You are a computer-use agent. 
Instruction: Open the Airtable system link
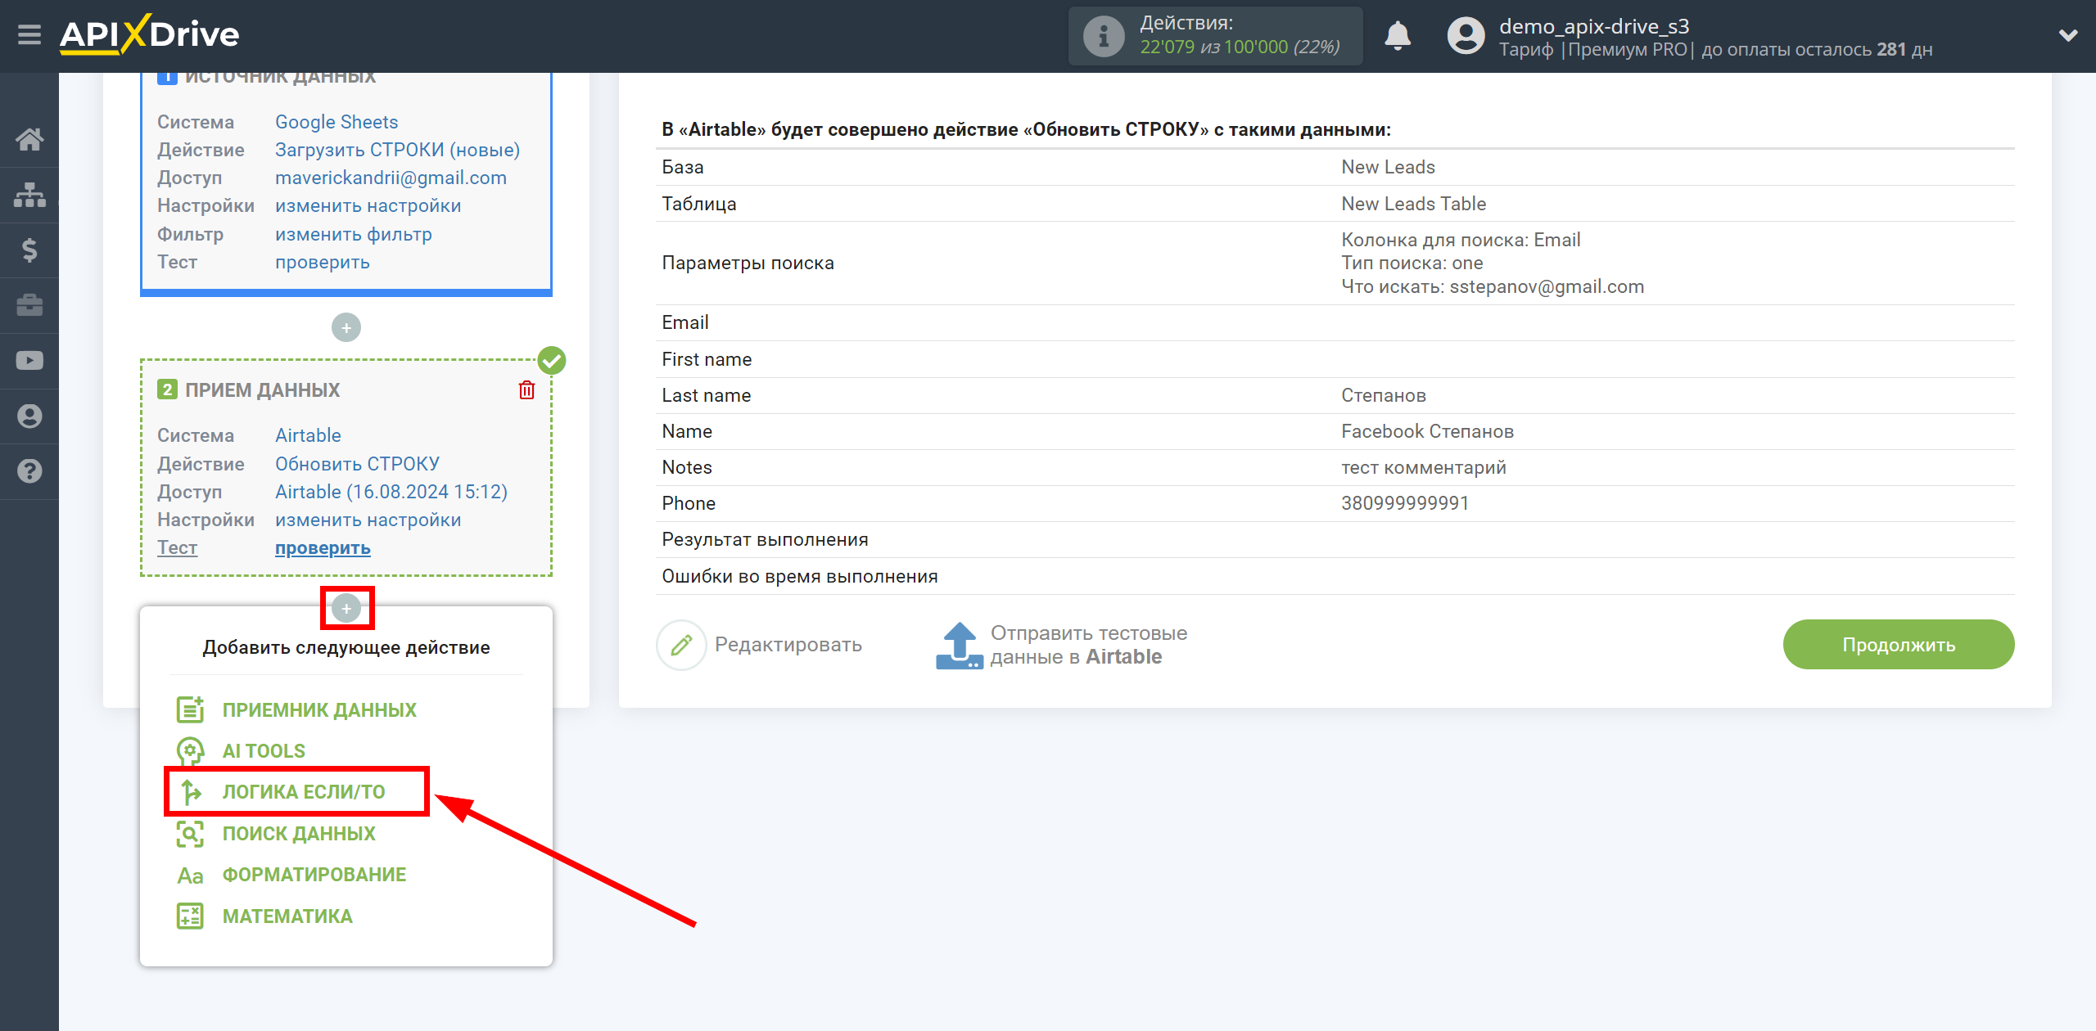pyautogui.click(x=308, y=435)
